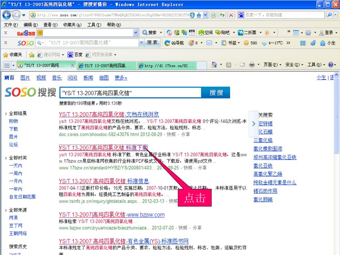Expand the 页面(P) command bar menu
340x255 pixels.
pos(272,65)
